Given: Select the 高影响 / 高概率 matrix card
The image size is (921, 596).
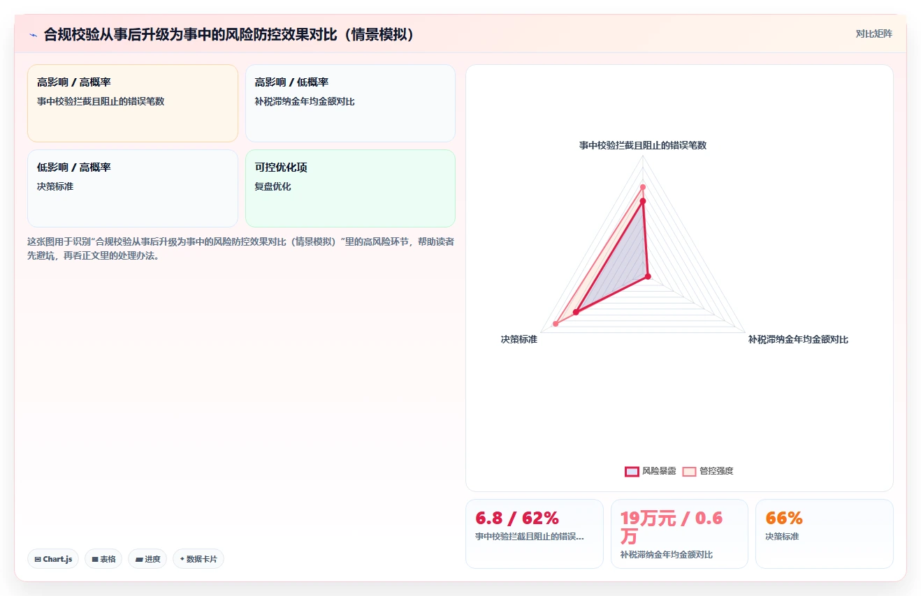Looking at the screenshot, I should [x=133, y=103].
